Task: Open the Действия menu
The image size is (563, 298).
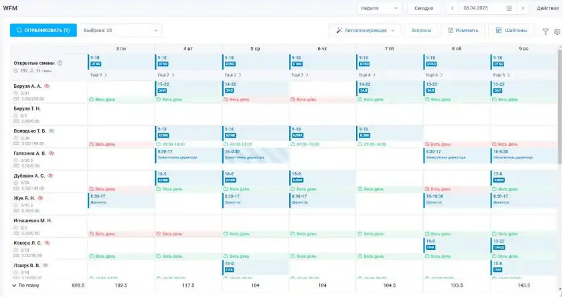Action: (x=548, y=8)
